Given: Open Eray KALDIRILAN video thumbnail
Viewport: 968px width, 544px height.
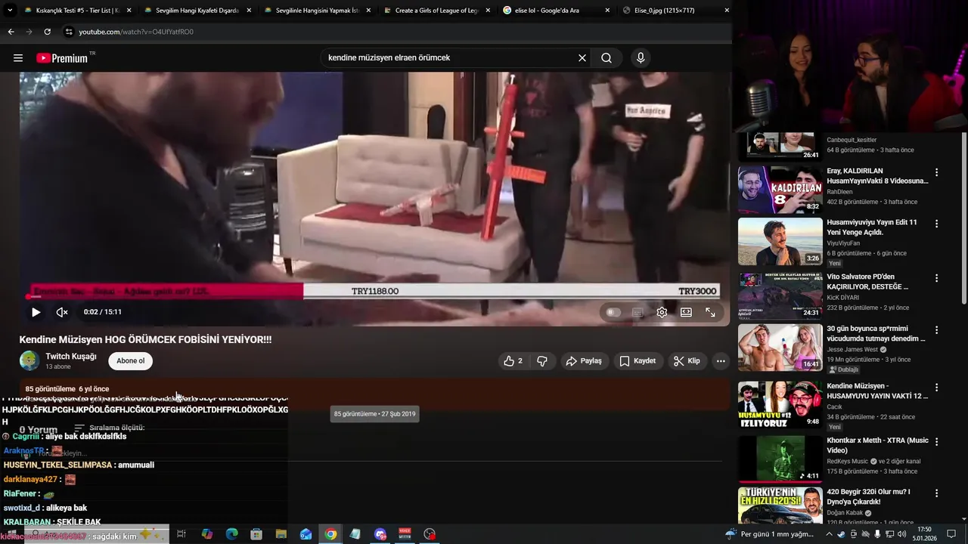Looking at the screenshot, I should (x=780, y=190).
